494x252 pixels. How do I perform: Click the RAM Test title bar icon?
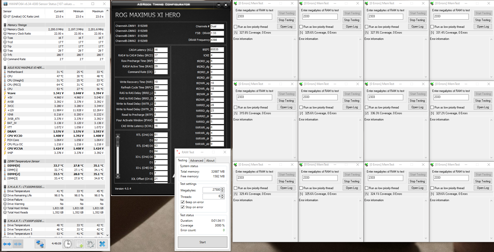178,152
